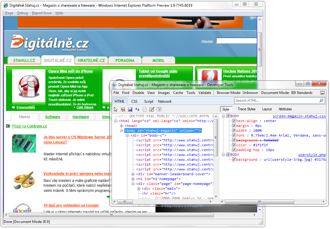Collapse the second BODY rule from userstyle.php

[224, 155]
